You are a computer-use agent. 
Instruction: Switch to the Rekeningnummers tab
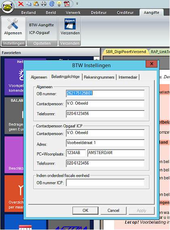(x=99, y=77)
